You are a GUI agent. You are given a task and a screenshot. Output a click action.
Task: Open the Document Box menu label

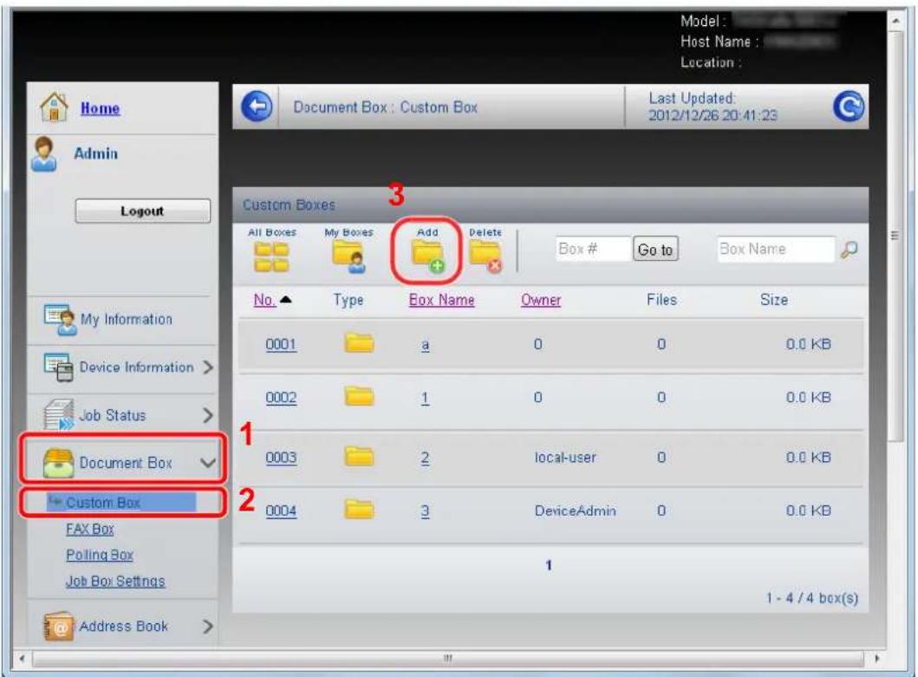pos(126,463)
